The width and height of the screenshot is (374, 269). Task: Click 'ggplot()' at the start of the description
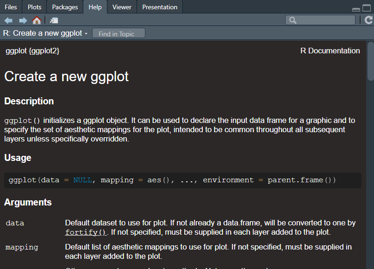[x=22, y=121]
